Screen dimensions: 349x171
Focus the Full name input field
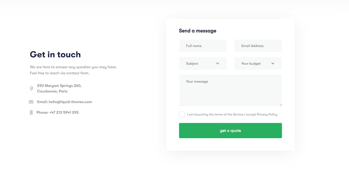point(203,46)
